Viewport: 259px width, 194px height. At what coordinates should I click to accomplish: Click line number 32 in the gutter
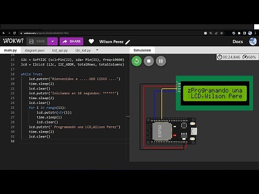[12, 141]
